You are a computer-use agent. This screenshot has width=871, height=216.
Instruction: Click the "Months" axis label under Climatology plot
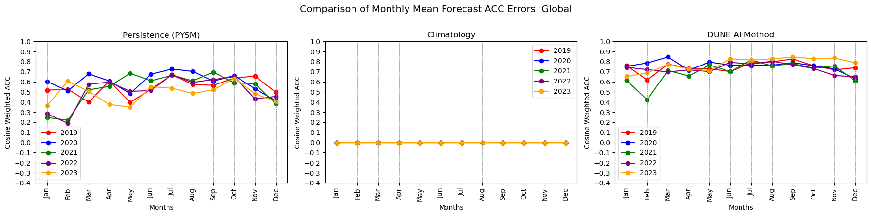click(x=451, y=208)
